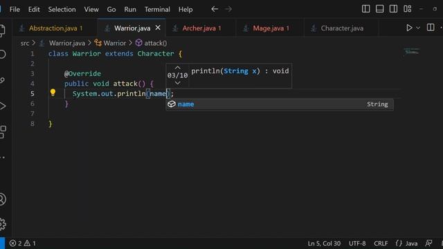443x249 pixels.
Task: Switch to the Abstraction.java tab
Action: click(x=55, y=28)
